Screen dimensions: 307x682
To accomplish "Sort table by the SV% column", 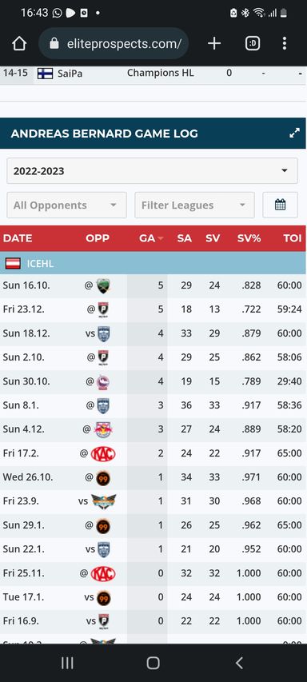I will pos(249,238).
